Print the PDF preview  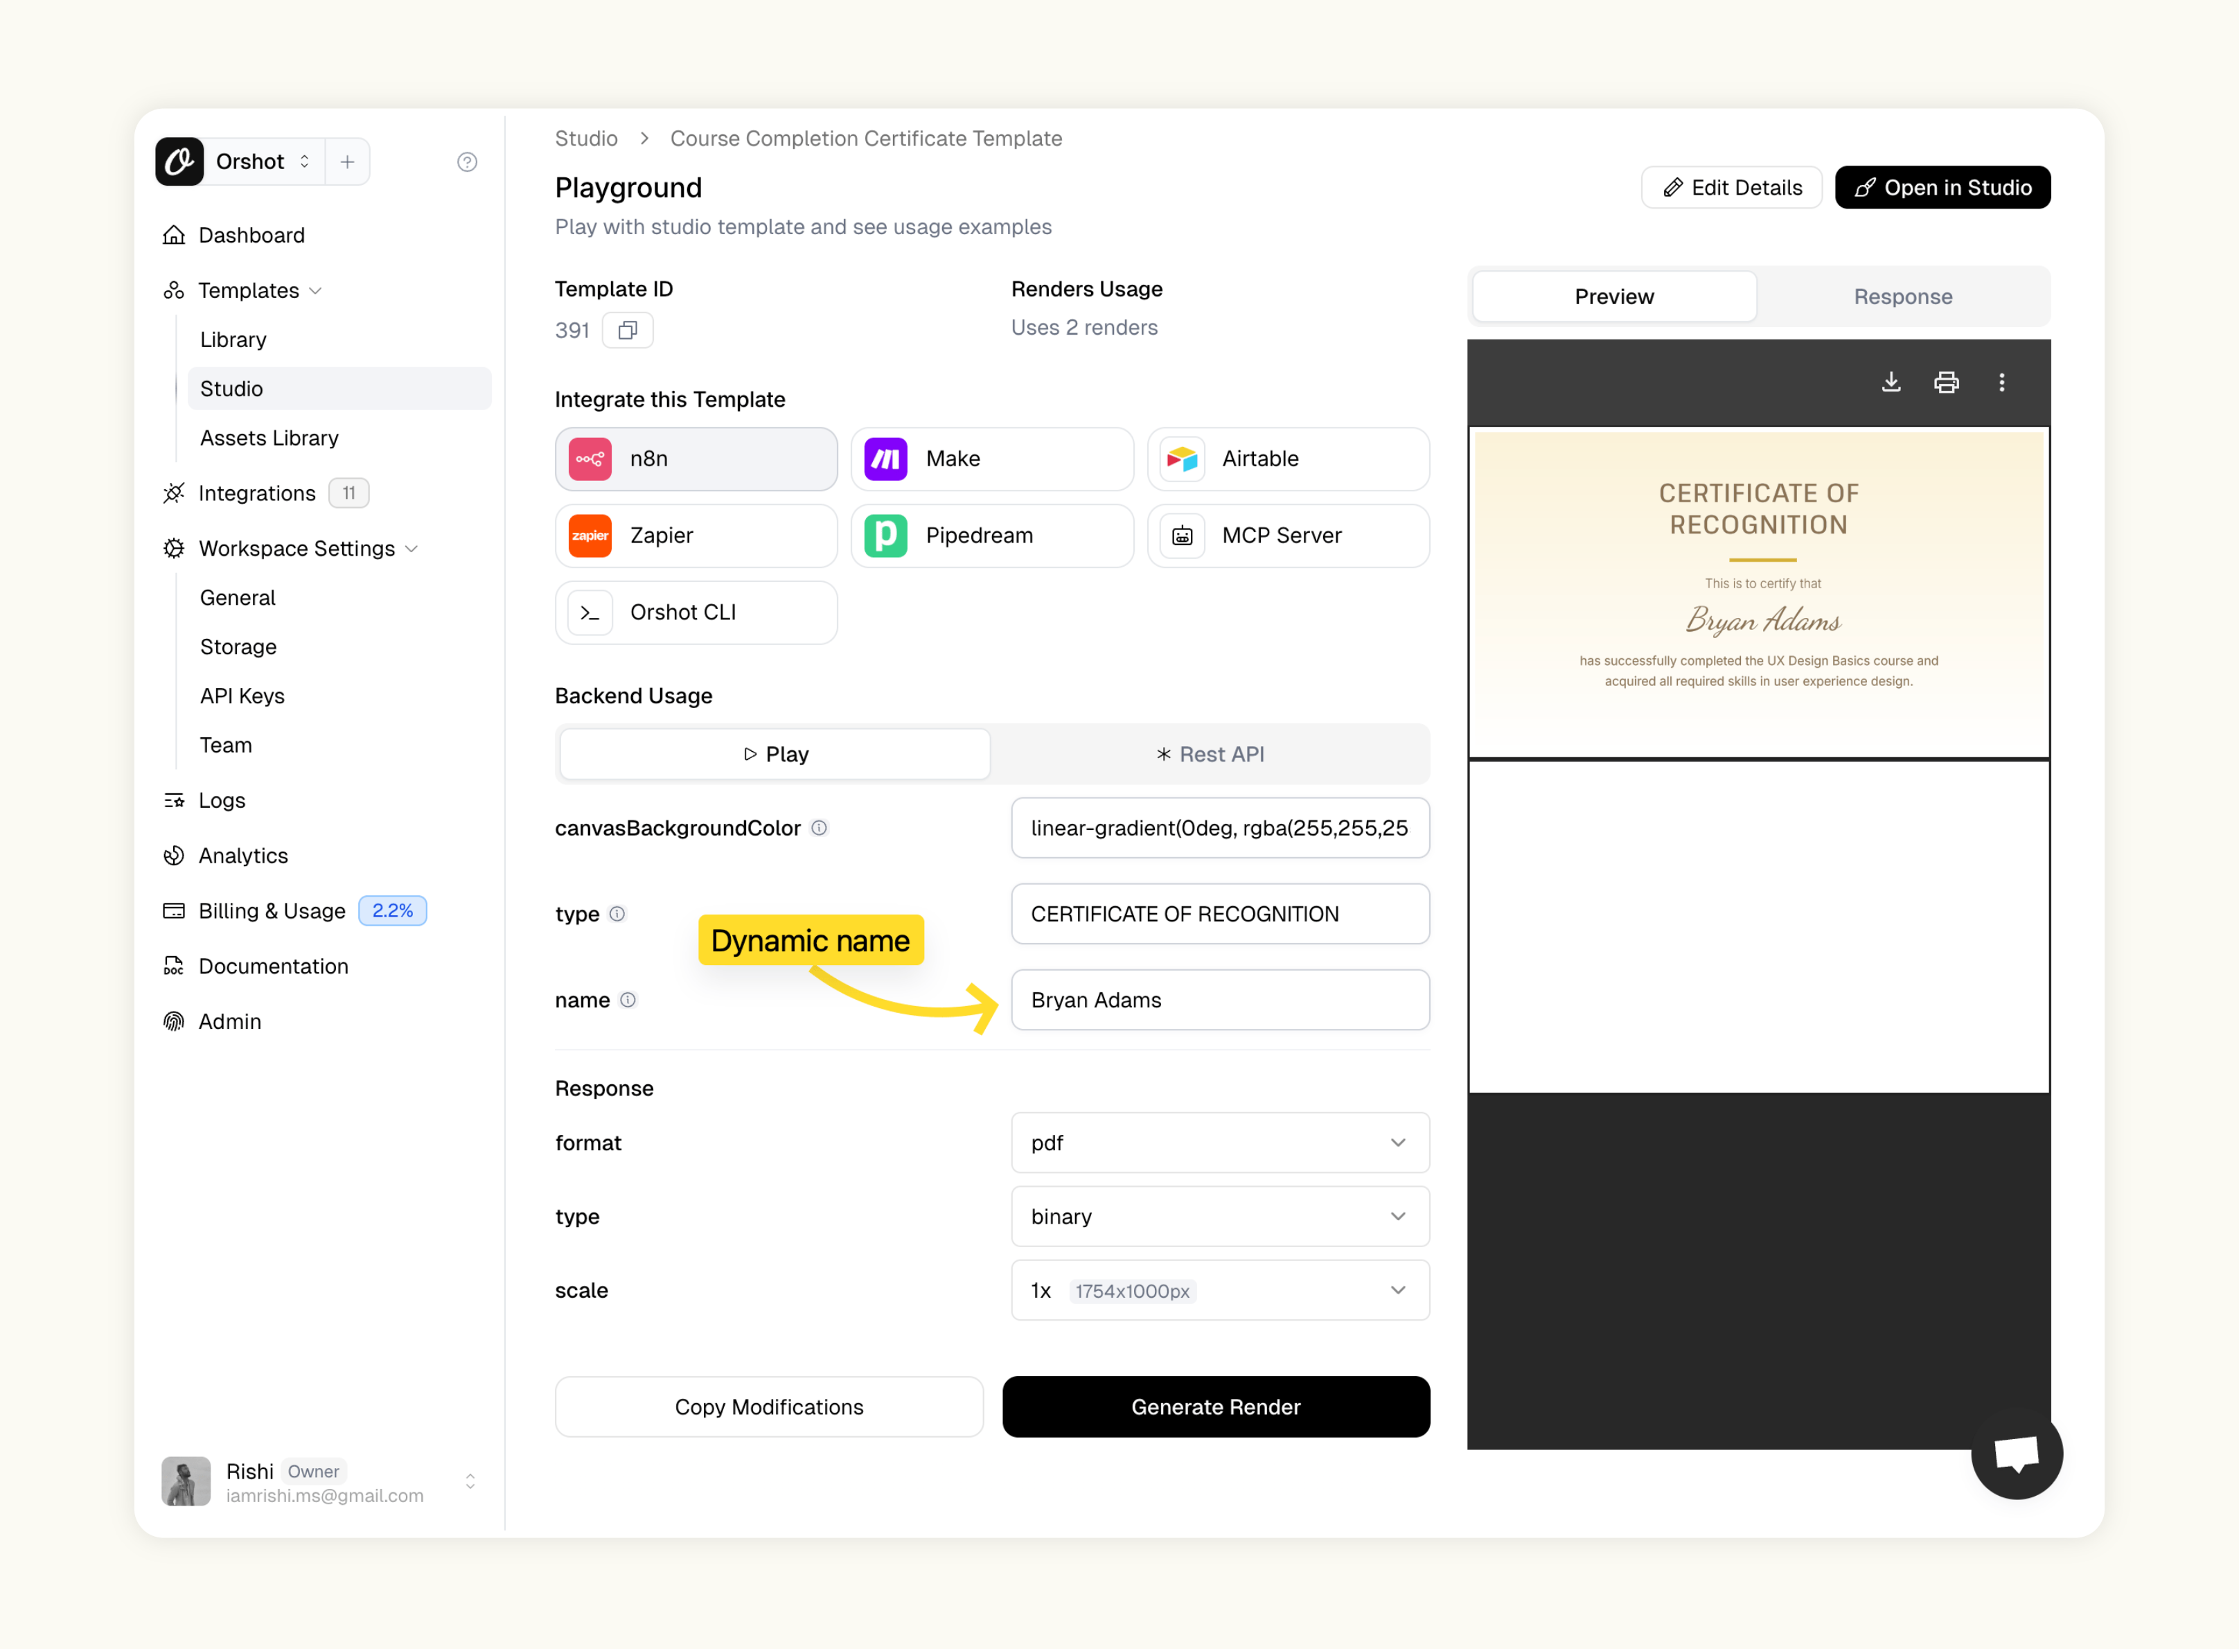point(1946,382)
